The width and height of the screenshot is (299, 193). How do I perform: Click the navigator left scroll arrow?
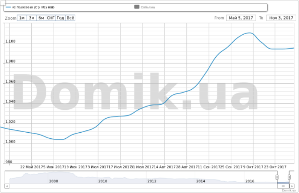click(x=7, y=186)
